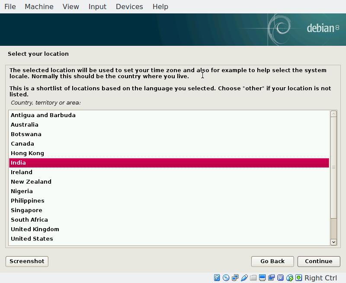Click the scrollbar down arrow in country list

pos(333,242)
